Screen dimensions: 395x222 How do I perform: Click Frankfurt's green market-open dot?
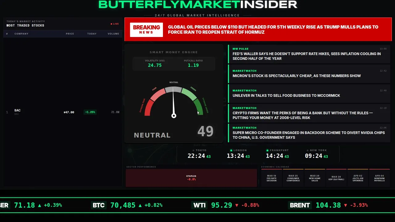coord(268,150)
